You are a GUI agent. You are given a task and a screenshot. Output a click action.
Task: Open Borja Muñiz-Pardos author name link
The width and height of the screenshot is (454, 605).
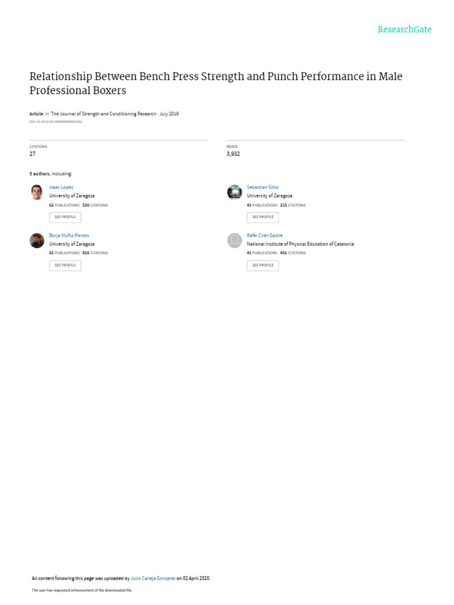(69, 235)
